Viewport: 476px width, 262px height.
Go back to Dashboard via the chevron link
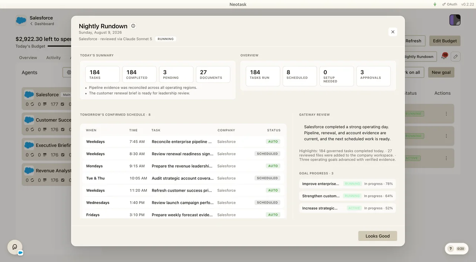pos(42,24)
